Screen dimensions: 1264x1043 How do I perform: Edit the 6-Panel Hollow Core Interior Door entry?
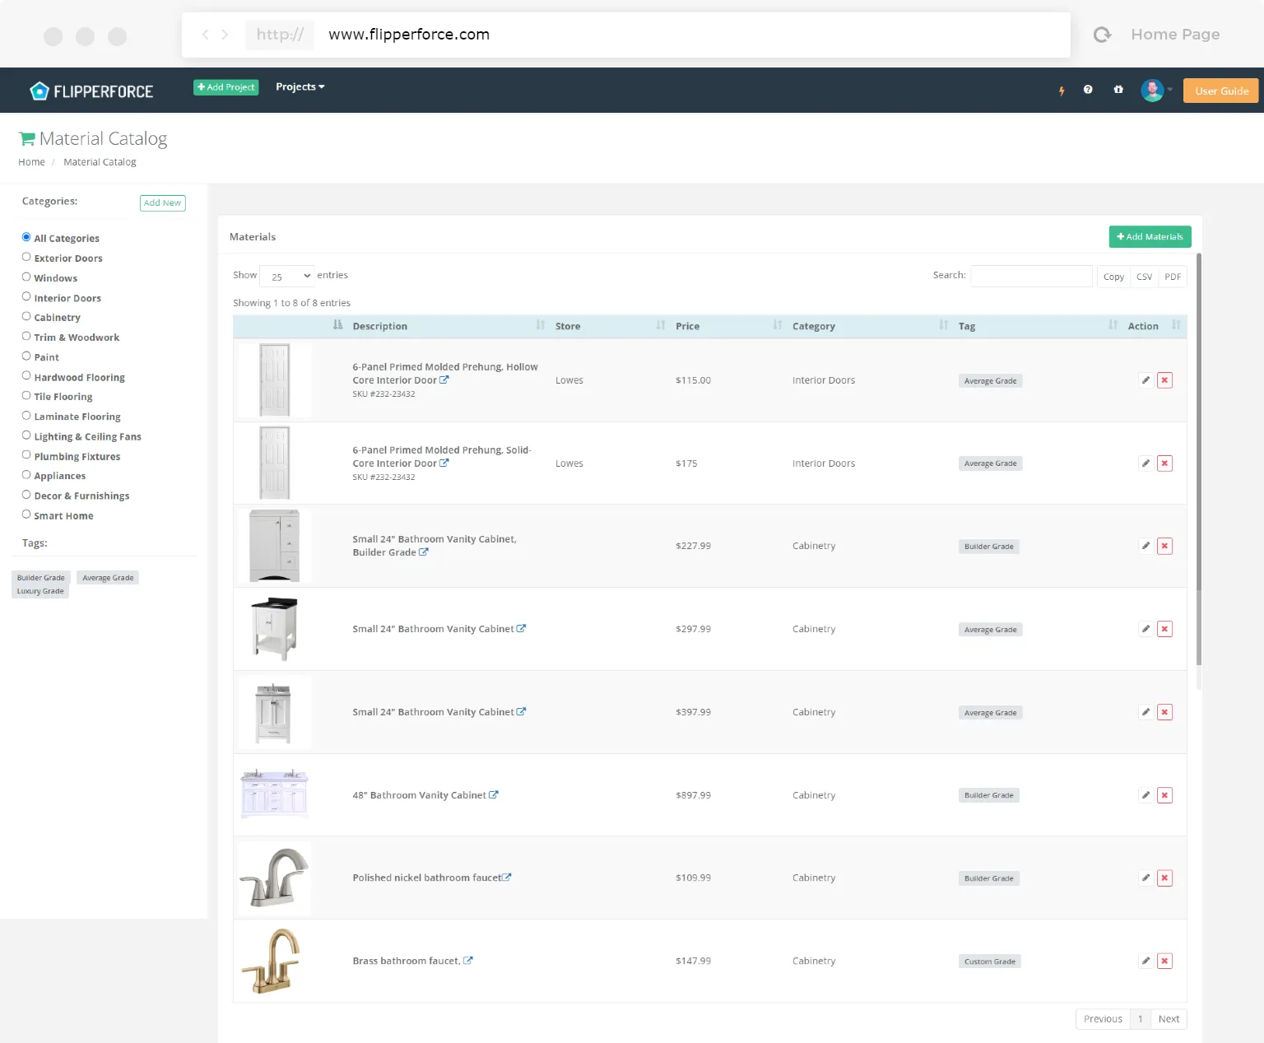click(x=1145, y=380)
